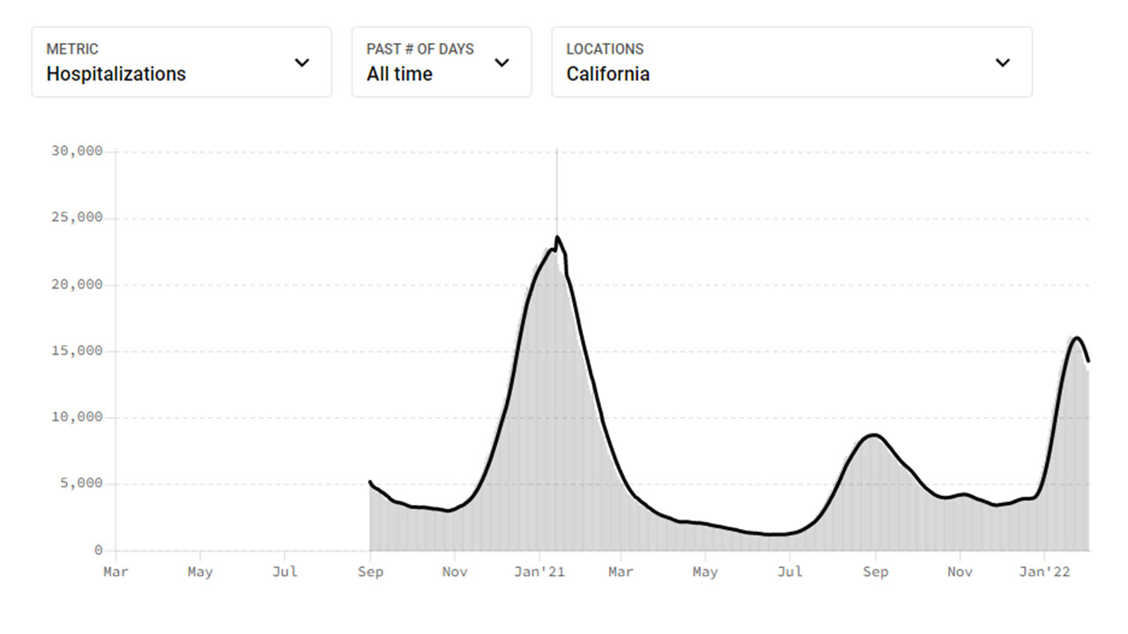Viewport: 1128px width, 634px height.
Task: Expand the Past # of Days selector
Action: point(441,62)
